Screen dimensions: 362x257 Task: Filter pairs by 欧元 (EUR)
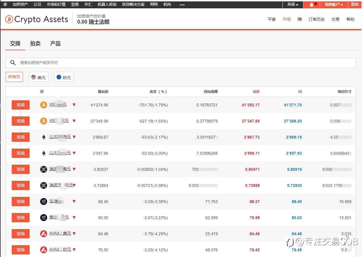coord(64,77)
